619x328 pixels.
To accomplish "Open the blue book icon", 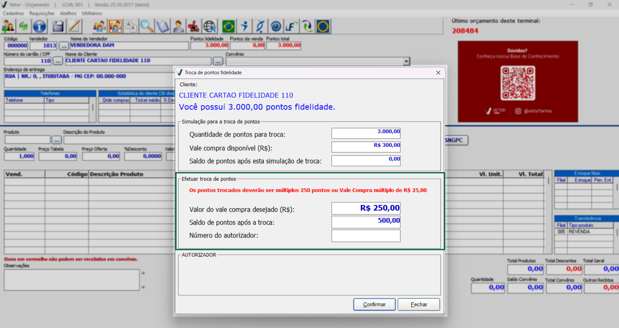I will click(162, 26).
